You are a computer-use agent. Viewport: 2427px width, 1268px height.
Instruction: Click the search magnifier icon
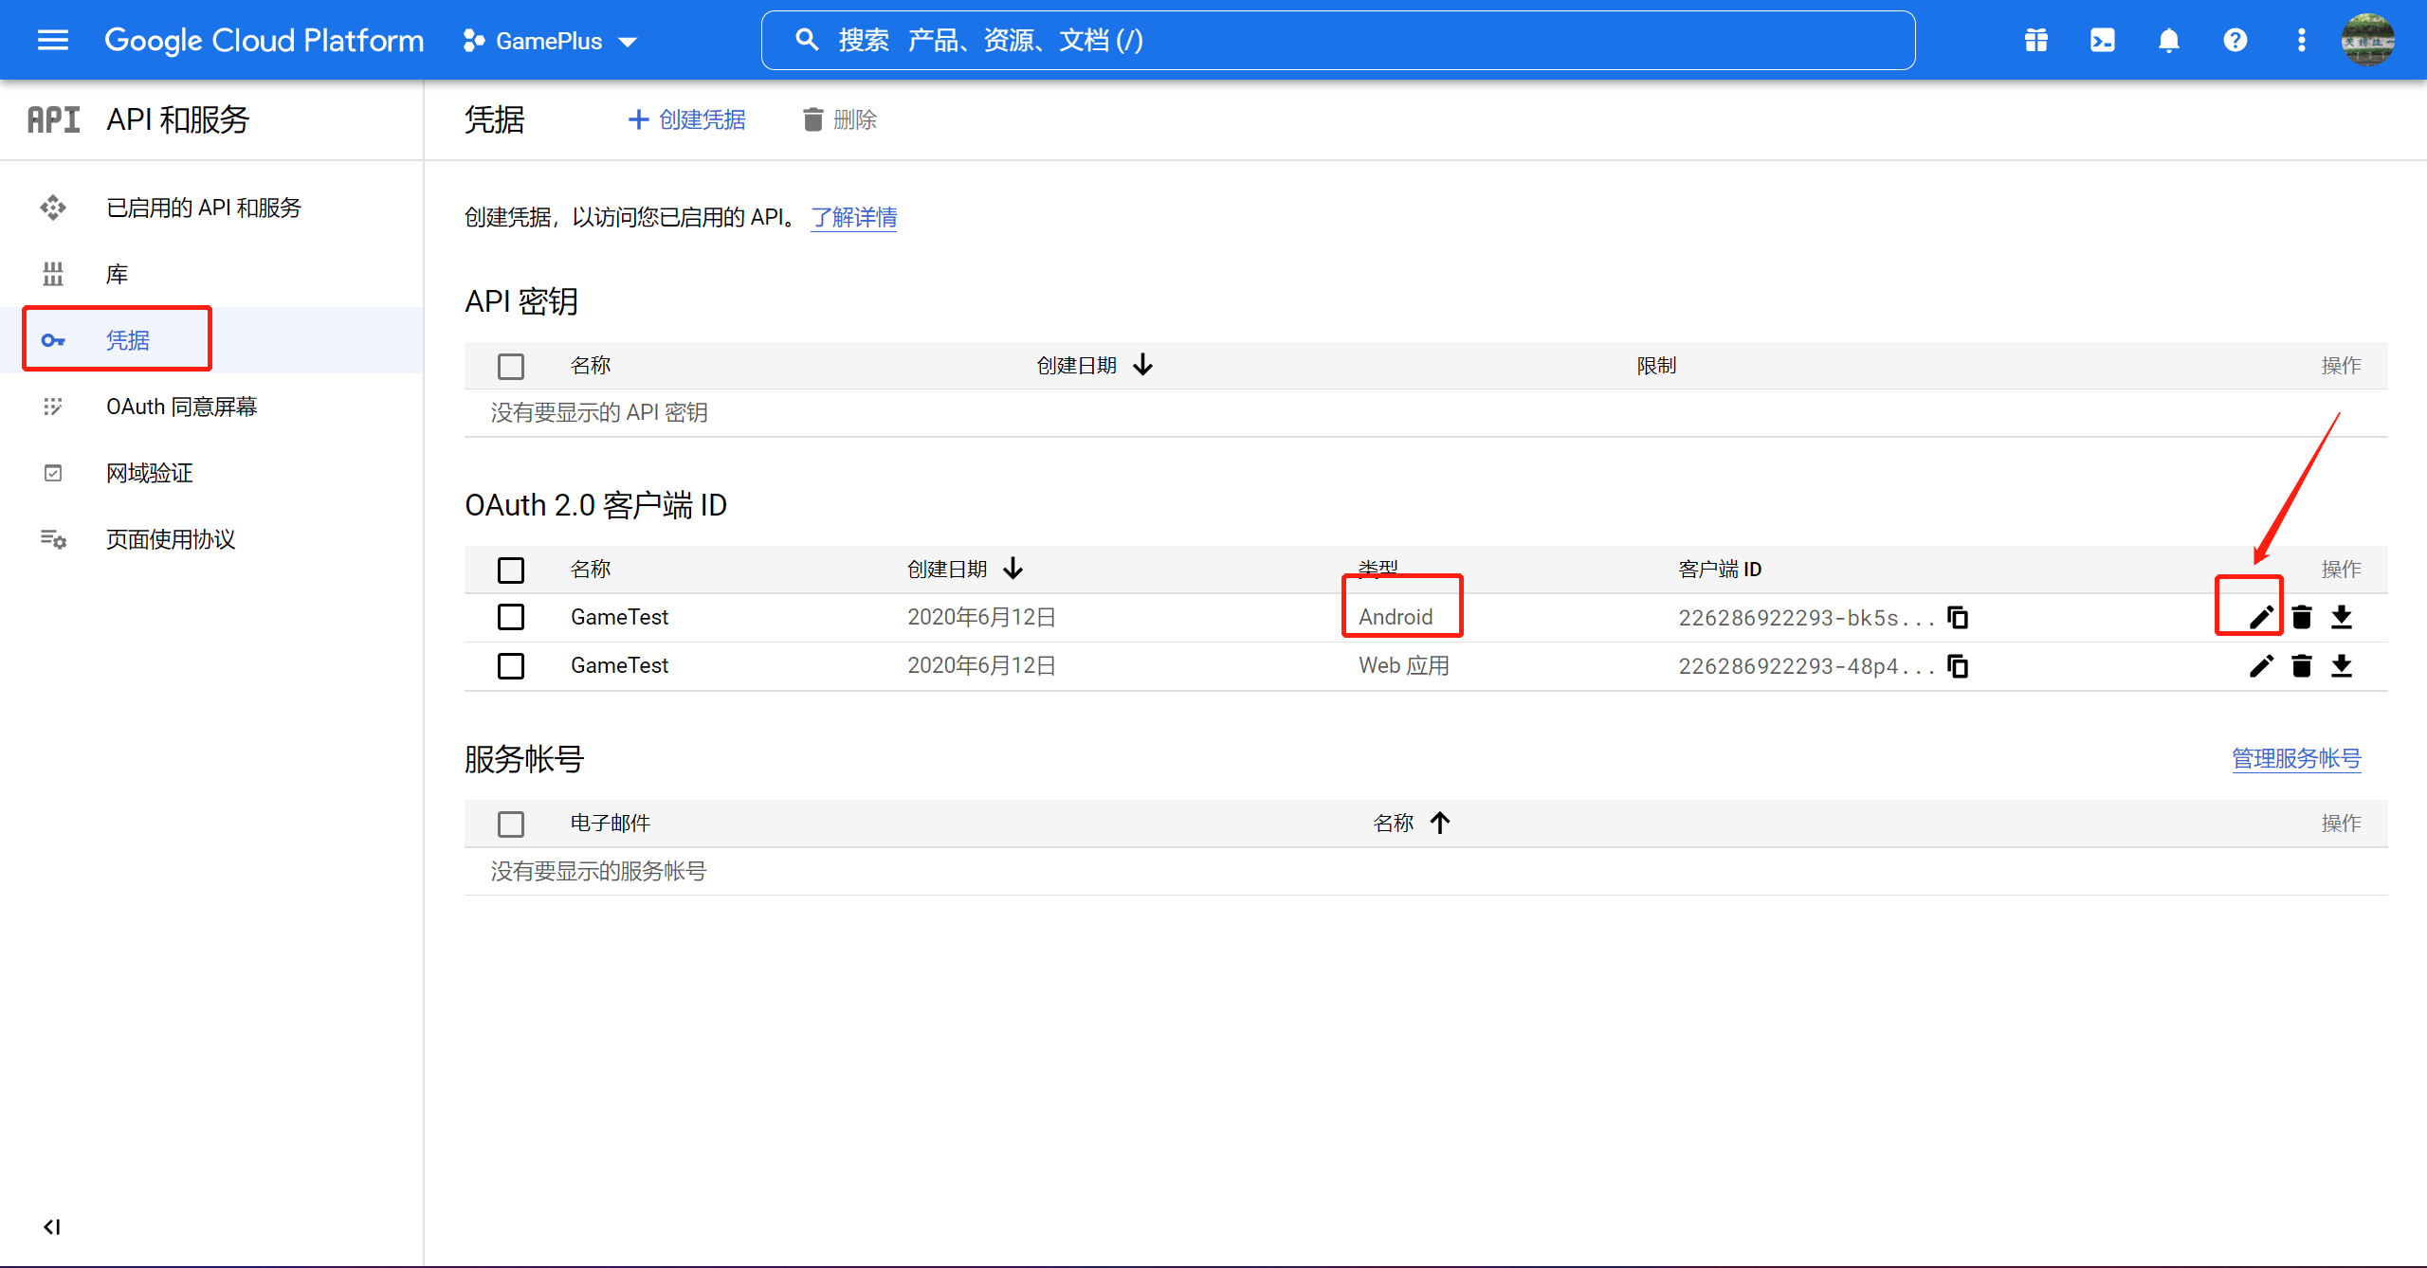[x=806, y=40]
